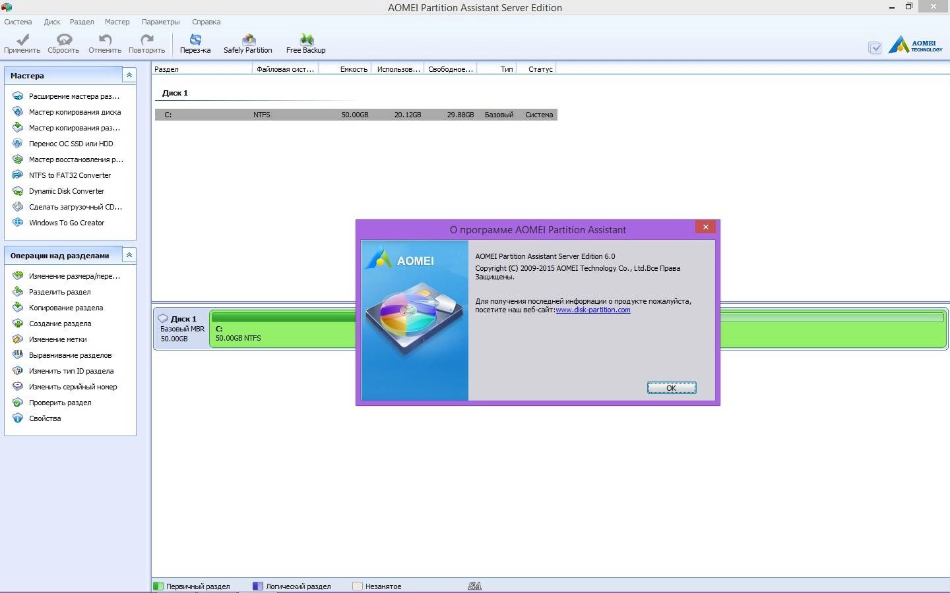The image size is (950, 593).
Task: Sort by the Файловая сист… column header
Action: click(x=285, y=69)
